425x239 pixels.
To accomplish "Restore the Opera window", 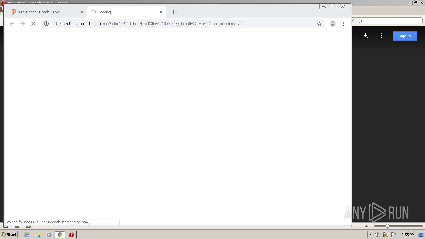I will tap(415, 3).
